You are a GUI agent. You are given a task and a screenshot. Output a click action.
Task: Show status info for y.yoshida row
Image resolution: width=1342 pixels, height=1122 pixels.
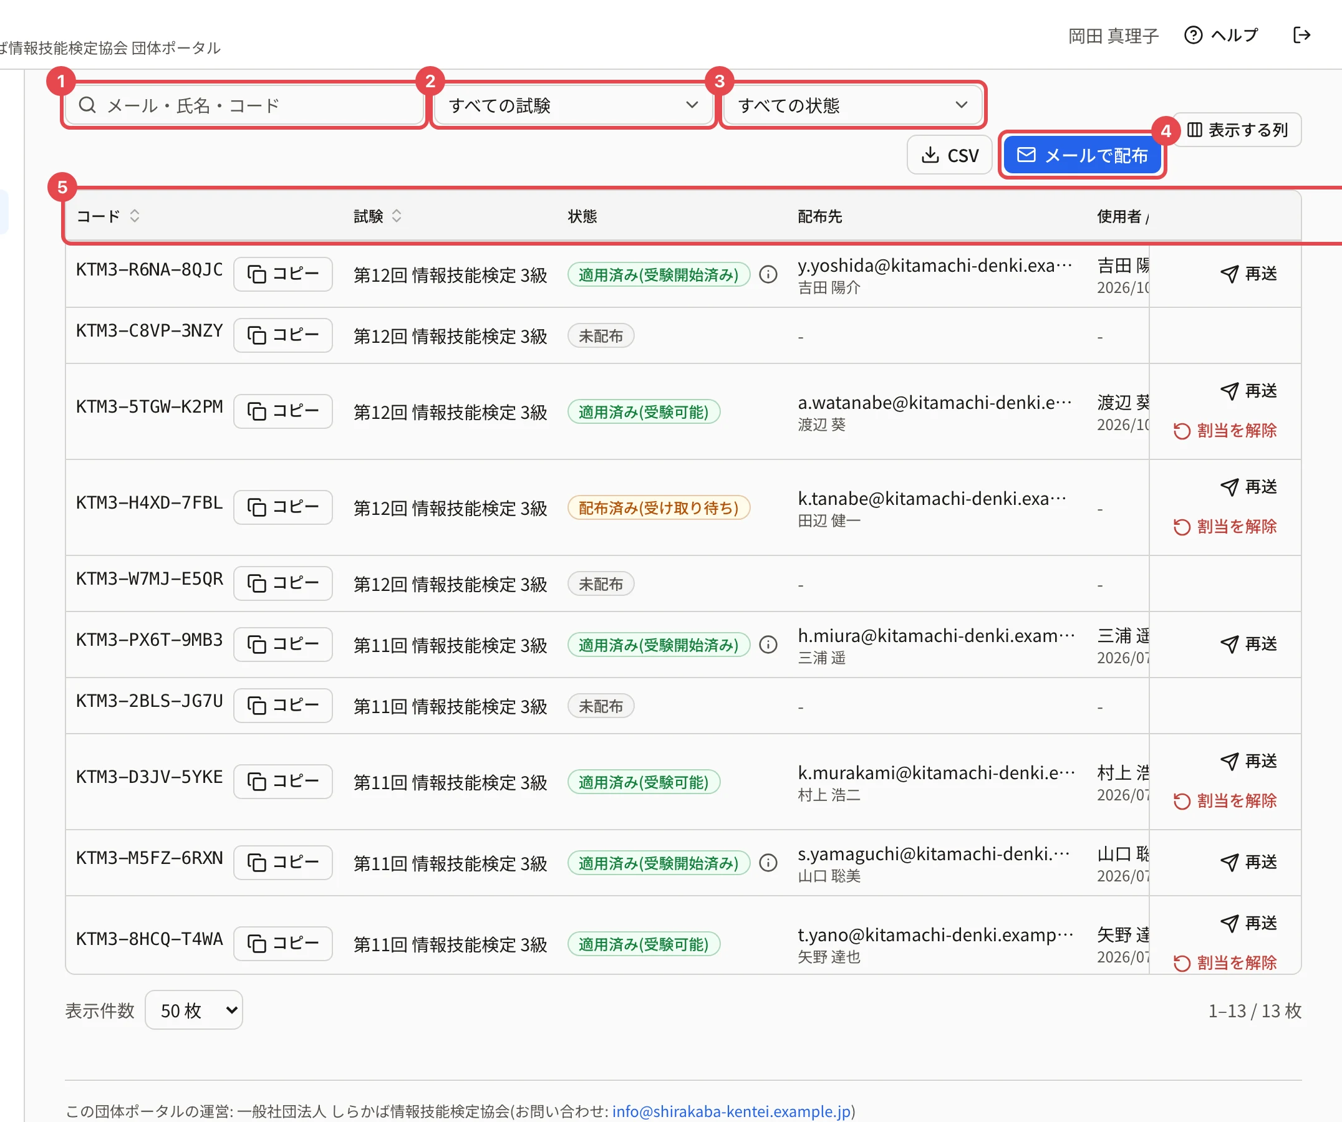click(768, 275)
